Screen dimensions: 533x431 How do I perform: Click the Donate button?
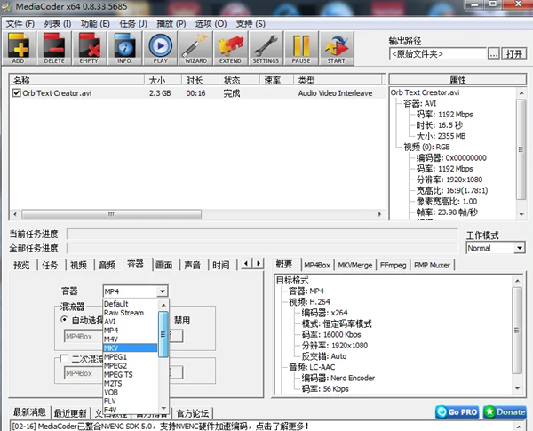click(505, 412)
